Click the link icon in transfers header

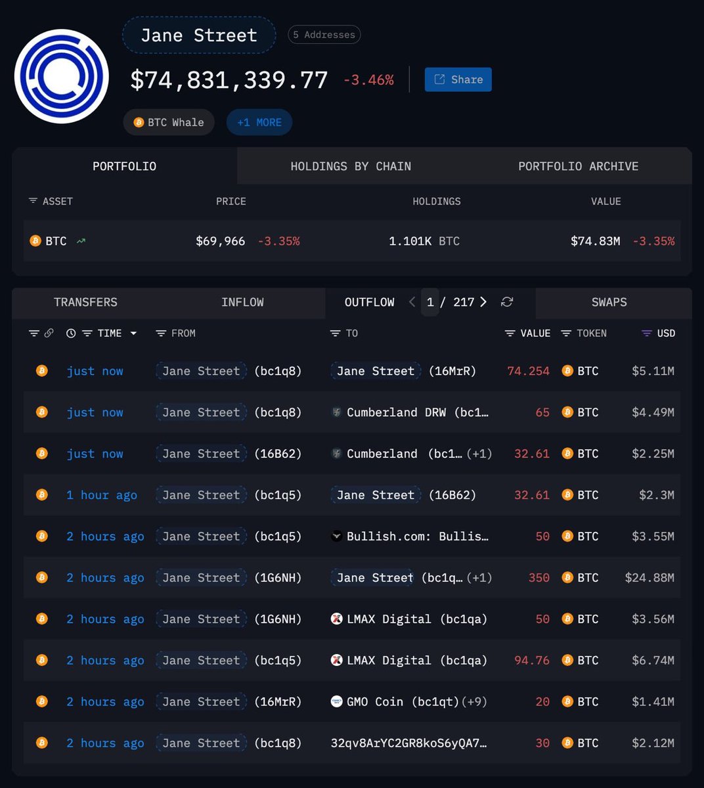[x=49, y=334]
